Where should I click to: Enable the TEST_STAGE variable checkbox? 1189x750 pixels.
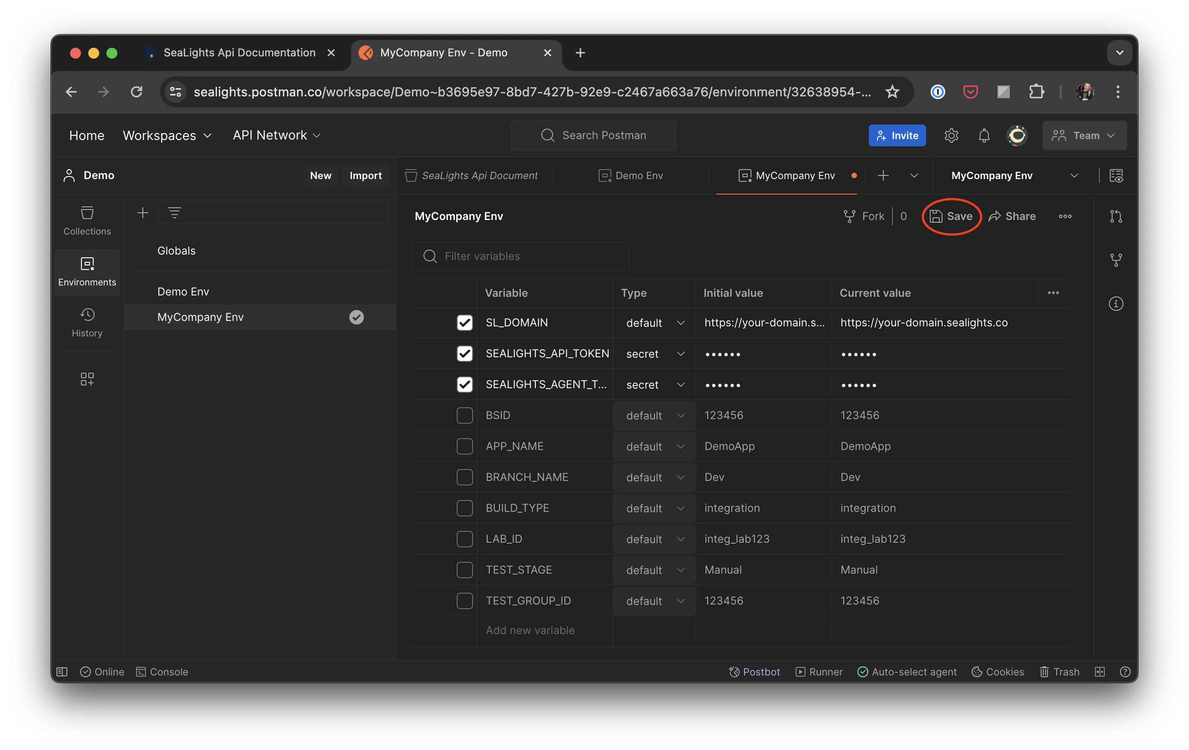pyautogui.click(x=464, y=570)
